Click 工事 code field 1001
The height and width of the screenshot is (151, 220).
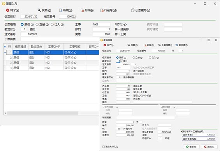click(101, 24)
